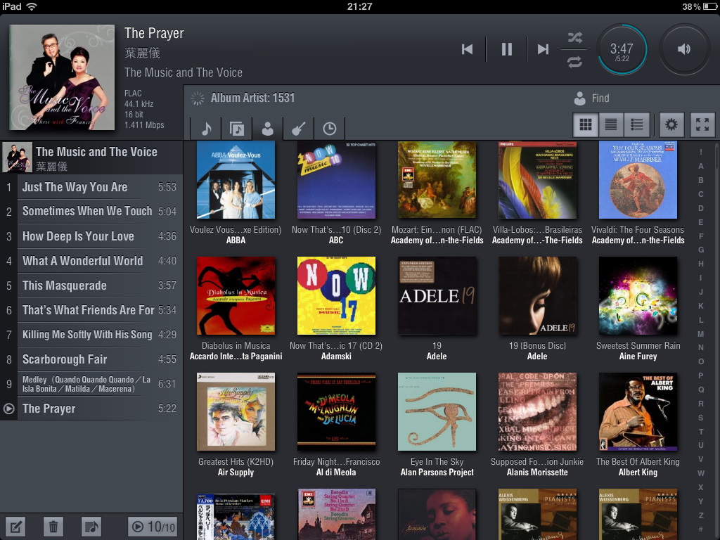This screenshot has width=720, height=540.
Task: Switch to the recently added clock tab
Action: point(329,129)
